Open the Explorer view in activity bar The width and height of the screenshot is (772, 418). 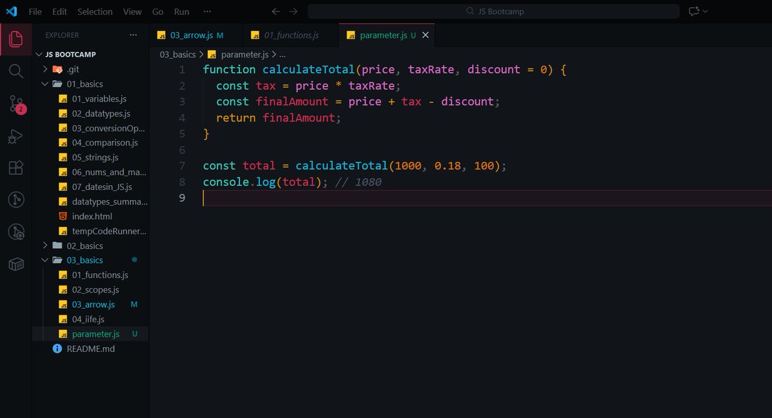16,41
